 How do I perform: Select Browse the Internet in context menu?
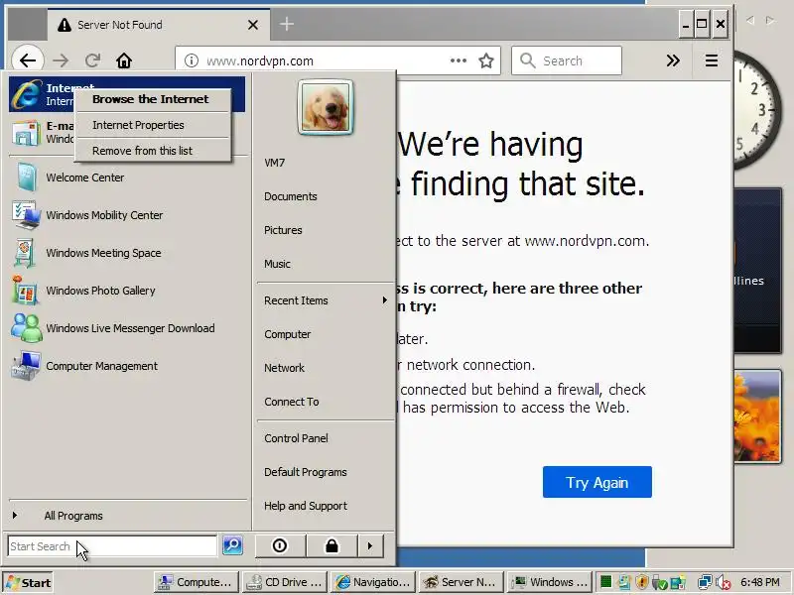click(x=153, y=99)
